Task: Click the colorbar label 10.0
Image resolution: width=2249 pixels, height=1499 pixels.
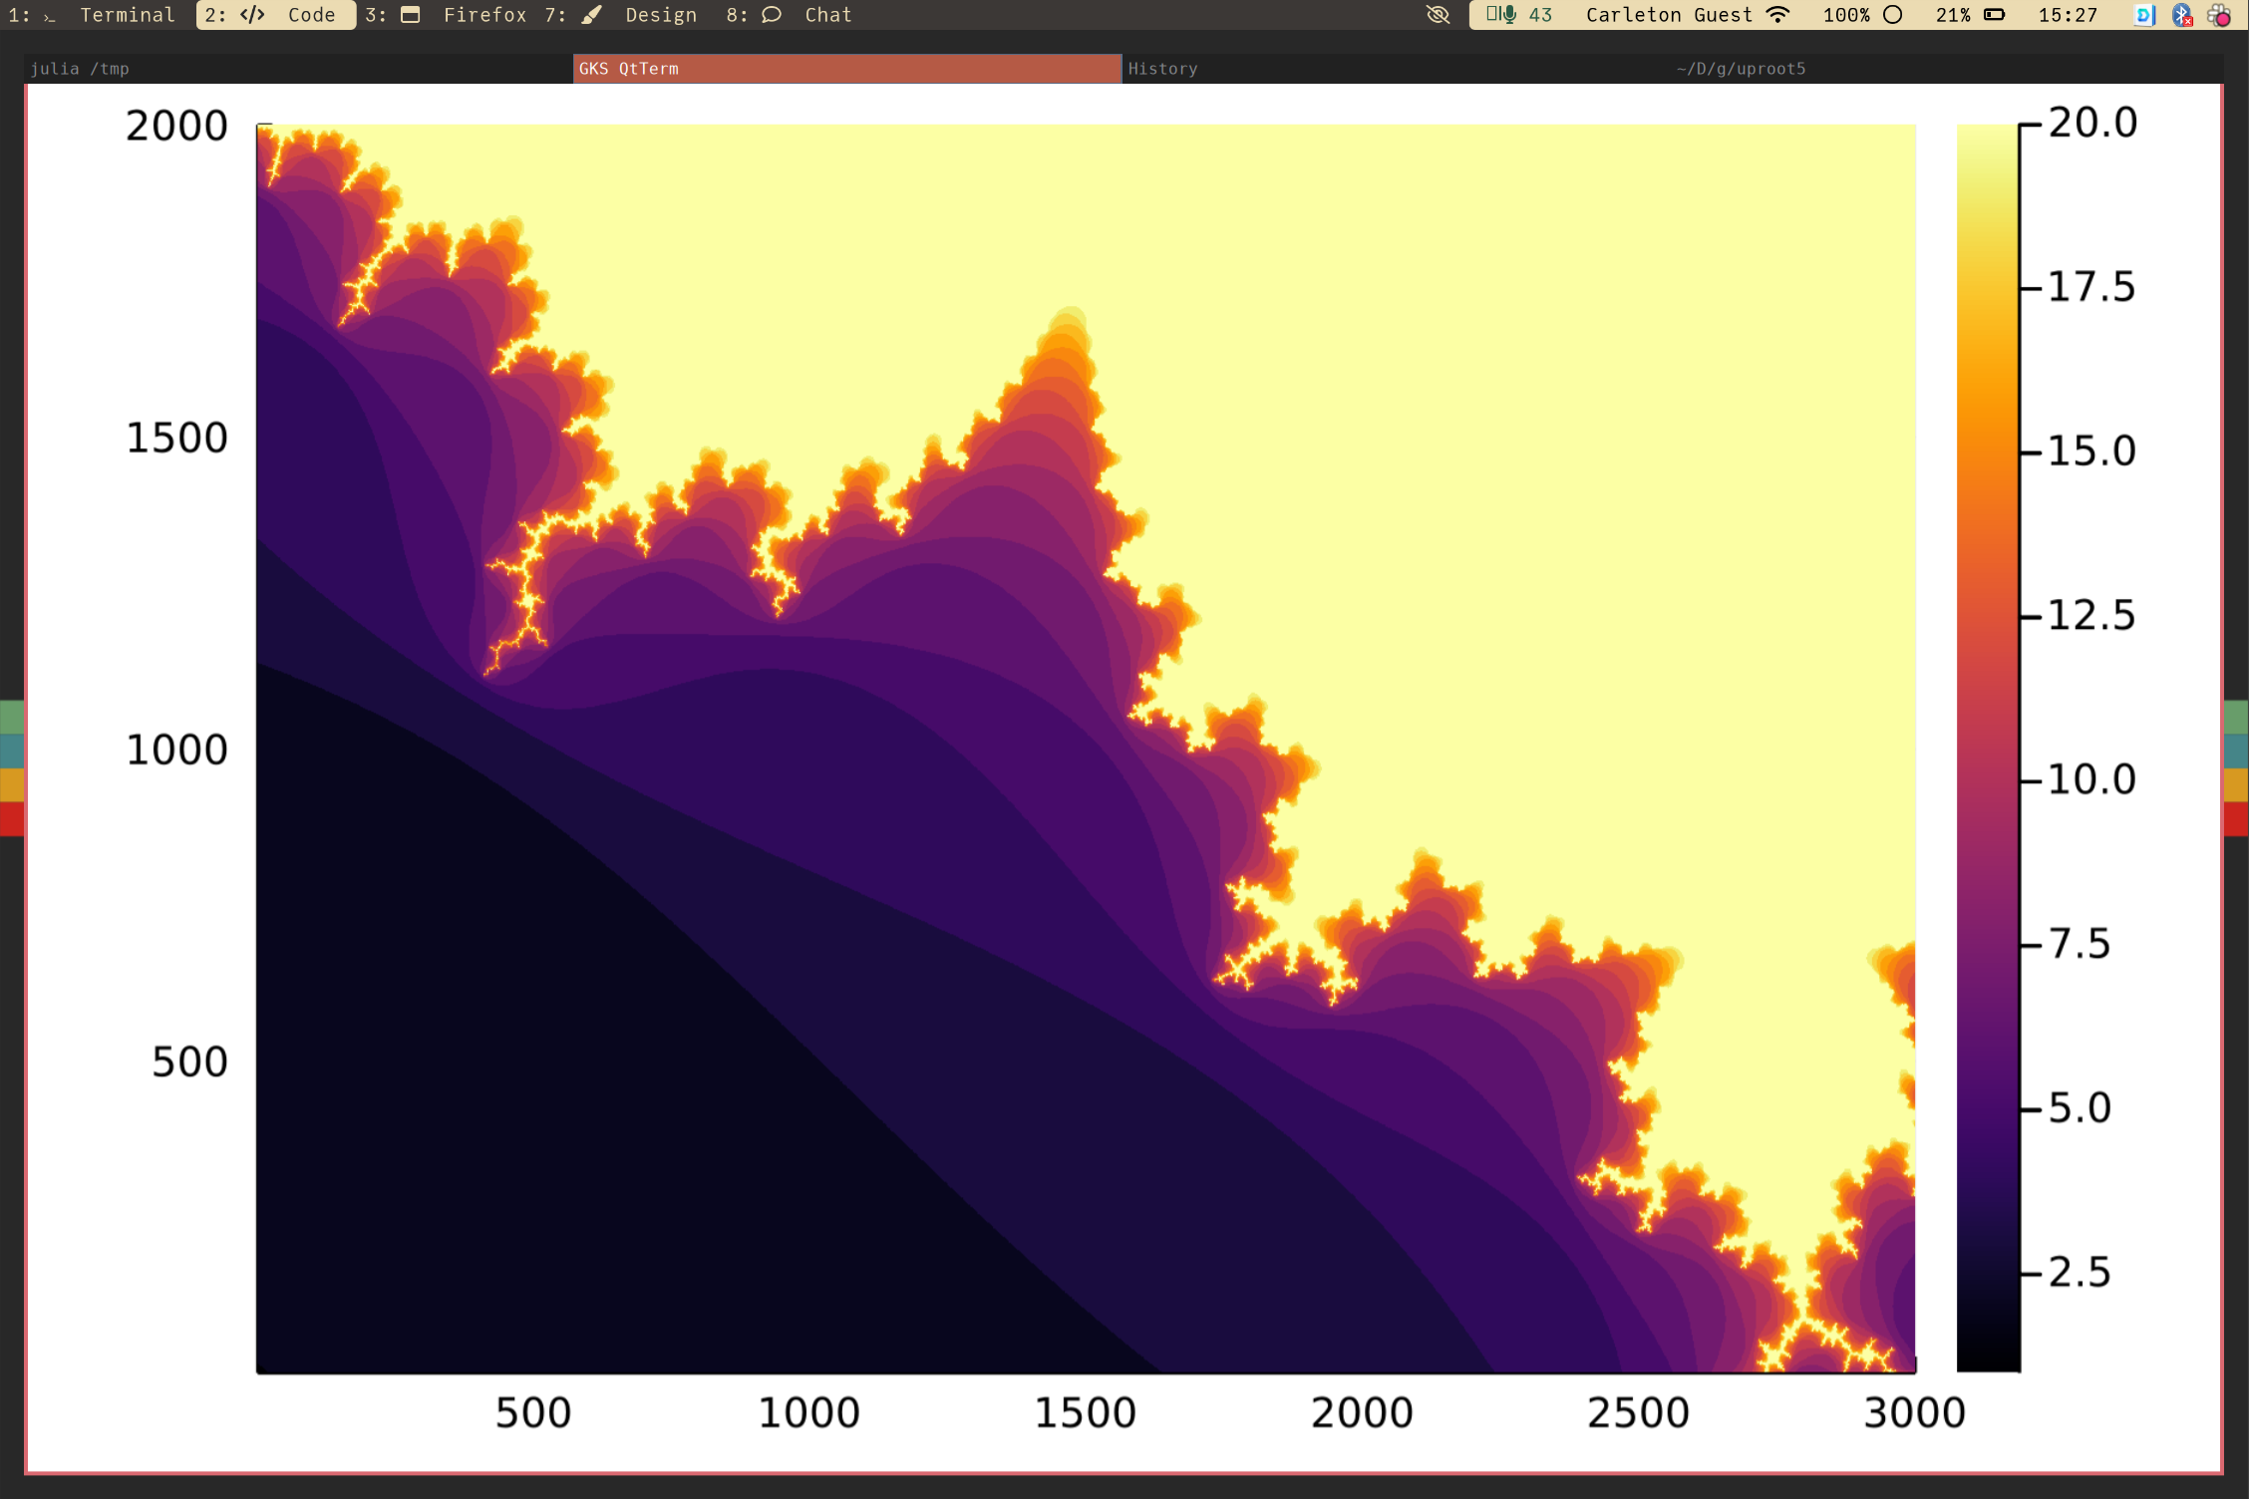Action: (2091, 779)
